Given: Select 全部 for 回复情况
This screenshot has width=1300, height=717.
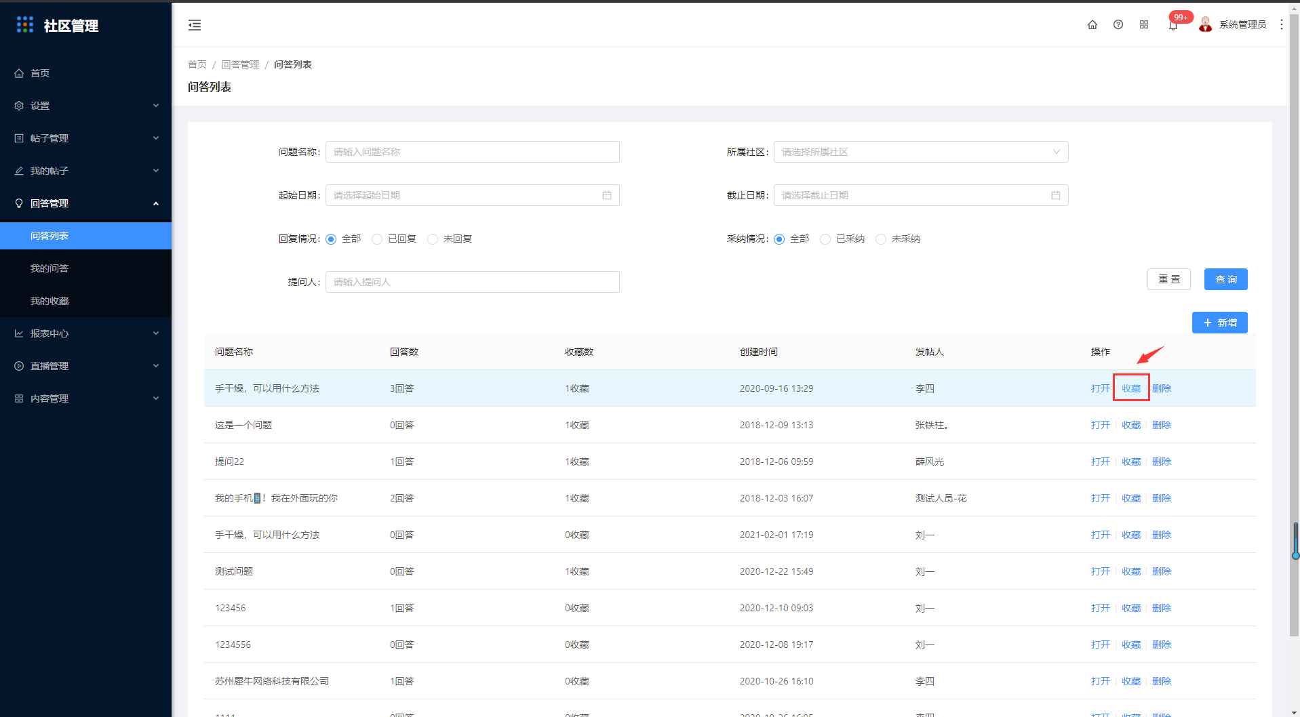Looking at the screenshot, I should click(x=331, y=239).
